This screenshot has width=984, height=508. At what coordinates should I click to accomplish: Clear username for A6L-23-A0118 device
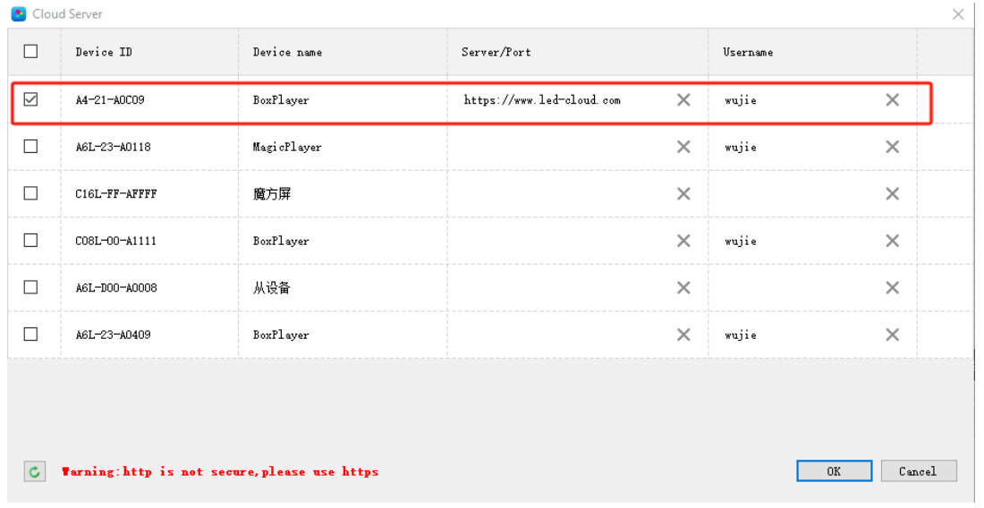[892, 147]
